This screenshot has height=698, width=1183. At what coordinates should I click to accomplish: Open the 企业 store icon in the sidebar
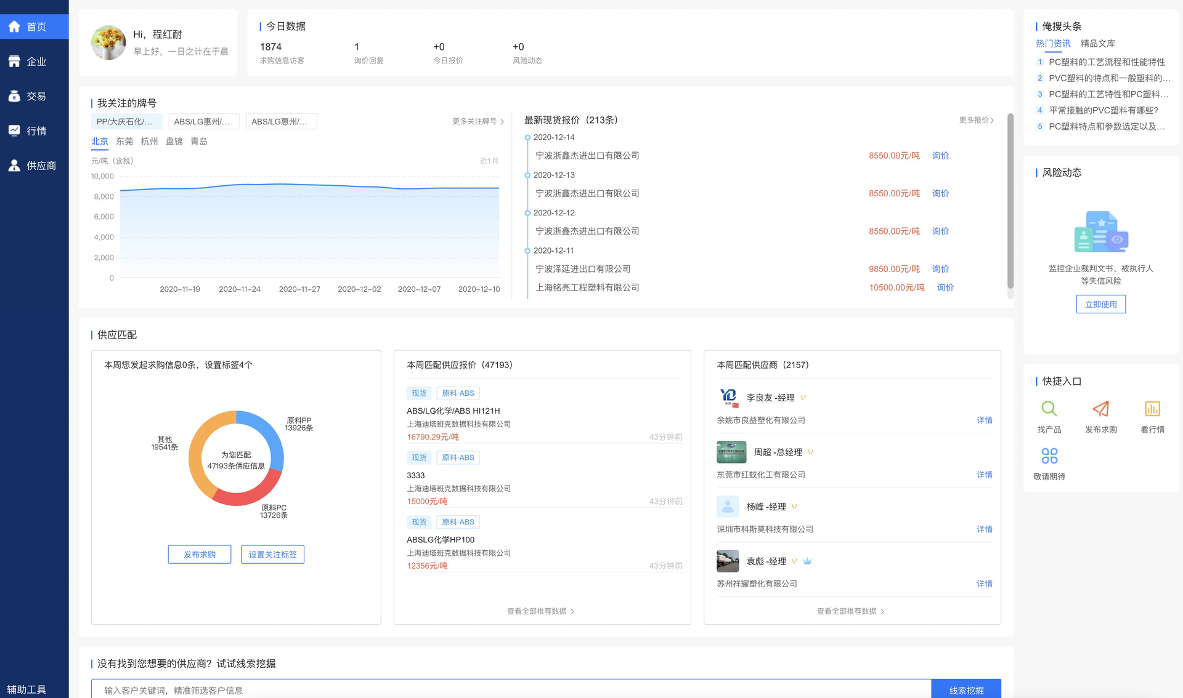[14, 62]
